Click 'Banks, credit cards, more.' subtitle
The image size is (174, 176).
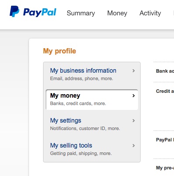click(x=78, y=103)
